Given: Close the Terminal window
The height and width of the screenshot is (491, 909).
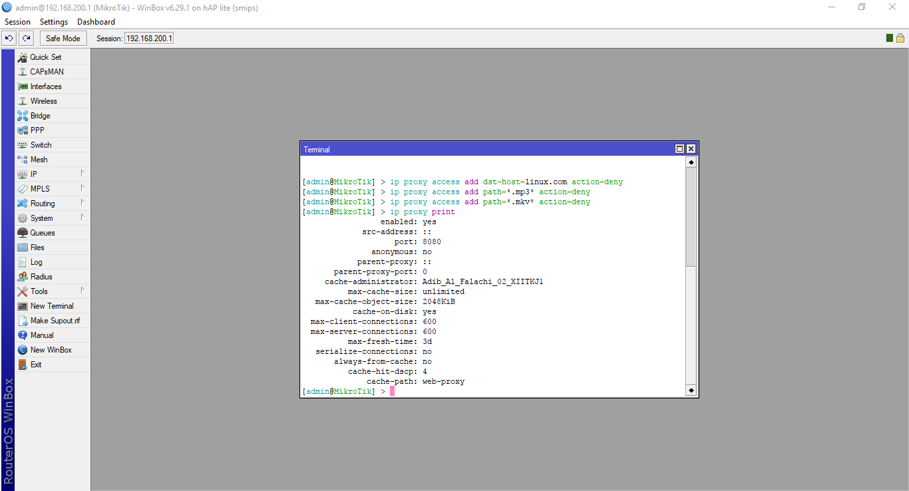Looking at the screenshot, I should pos(691,149).
